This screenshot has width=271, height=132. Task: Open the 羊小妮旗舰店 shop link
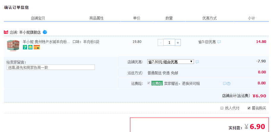(30, 32)
